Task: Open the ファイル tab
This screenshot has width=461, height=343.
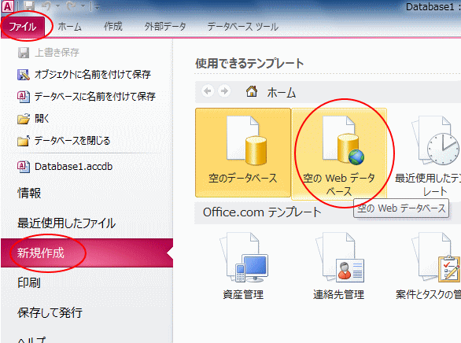Action: [22, 27]
